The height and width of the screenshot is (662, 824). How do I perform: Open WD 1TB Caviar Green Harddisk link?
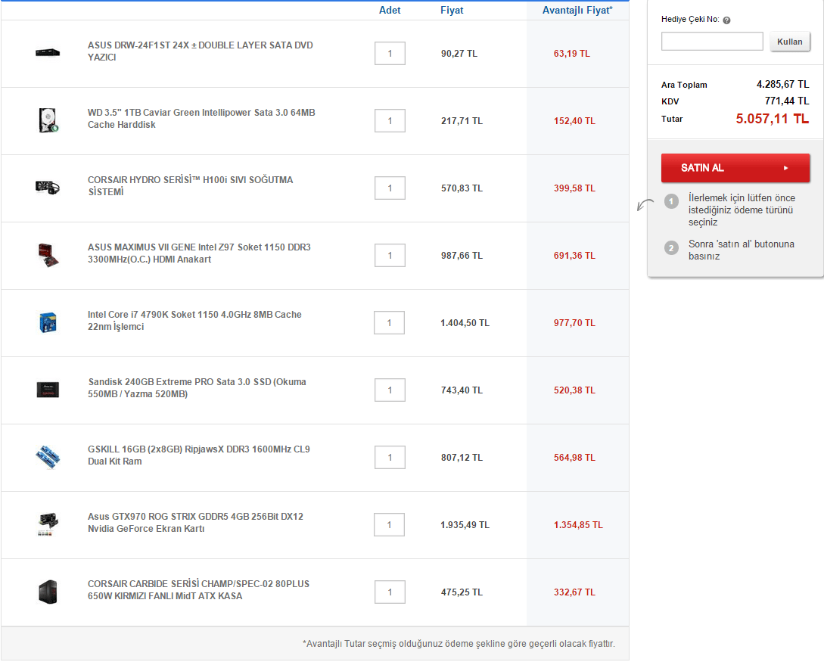tap(201, 118)
